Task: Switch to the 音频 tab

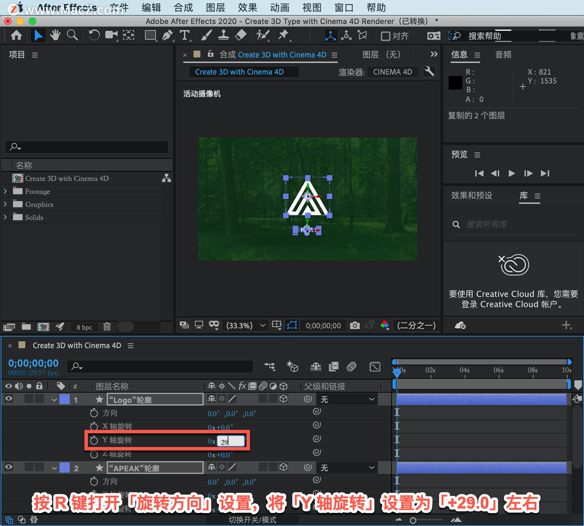Action: click(503, 54)
